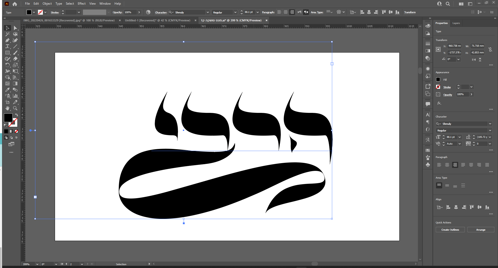
Task: Set paragraph align center in Properties panel
Action: 447,165
